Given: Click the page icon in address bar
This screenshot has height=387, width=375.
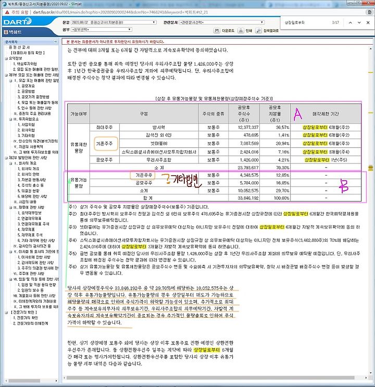Looking at the screenshot, I should coord(370,12).
